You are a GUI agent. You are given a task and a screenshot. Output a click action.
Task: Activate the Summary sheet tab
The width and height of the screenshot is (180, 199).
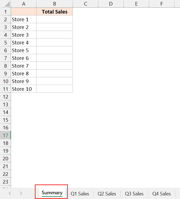52,193
